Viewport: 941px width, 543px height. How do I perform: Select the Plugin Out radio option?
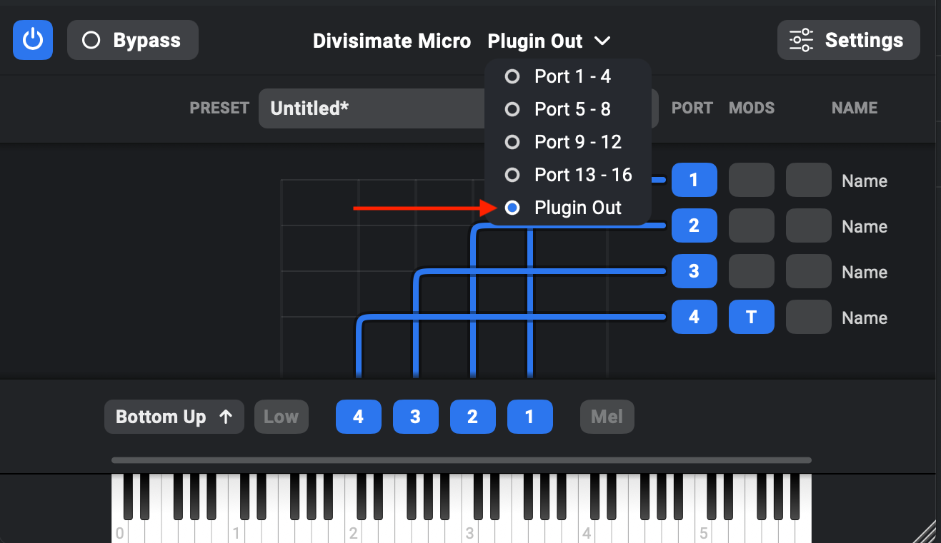[x=568, y=208]
